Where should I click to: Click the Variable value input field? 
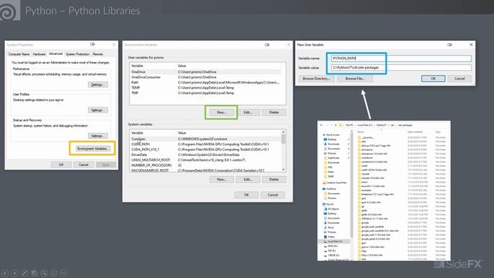point(401,67)
